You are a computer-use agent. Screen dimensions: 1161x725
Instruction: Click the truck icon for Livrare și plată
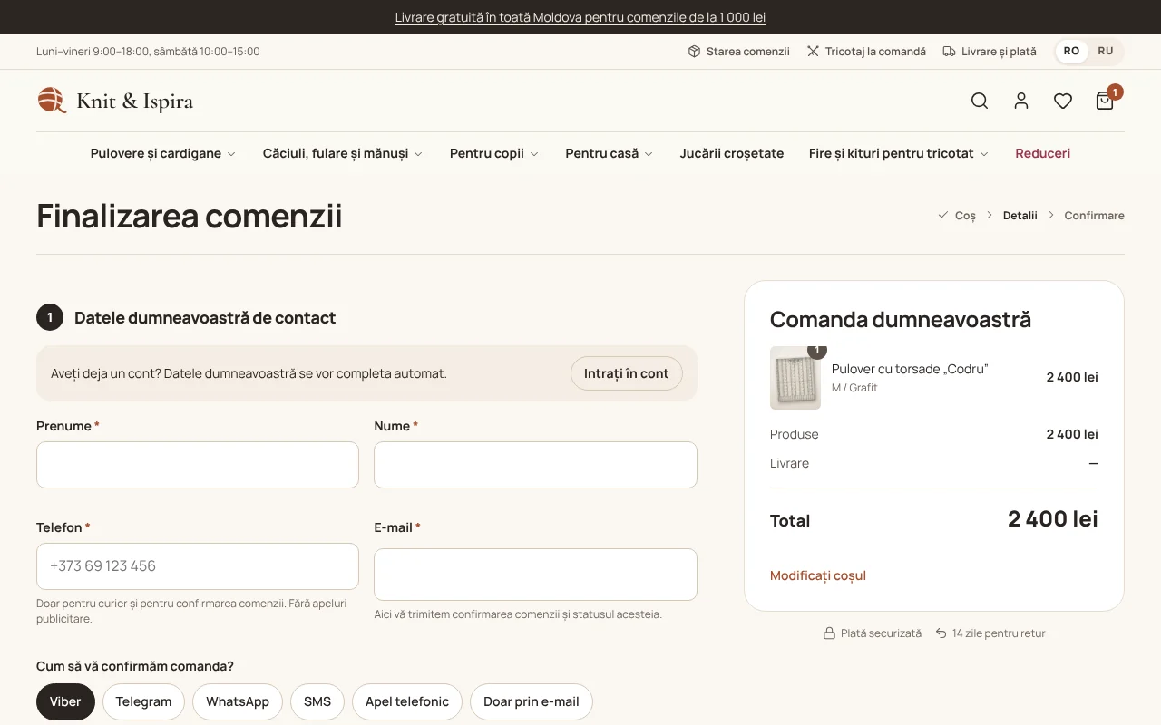[x=949, y=52]
